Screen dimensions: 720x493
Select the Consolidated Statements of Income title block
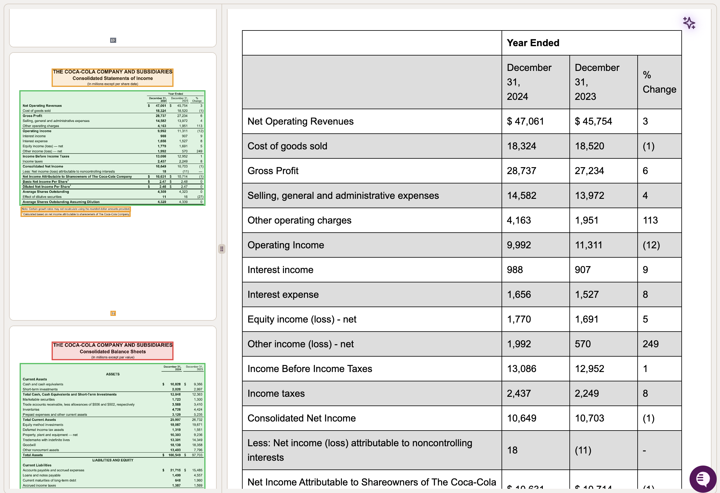point(113,78)
